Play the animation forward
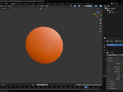Viewport: 123px width, 92px height. pyautogui.click(x=43, y=85)
